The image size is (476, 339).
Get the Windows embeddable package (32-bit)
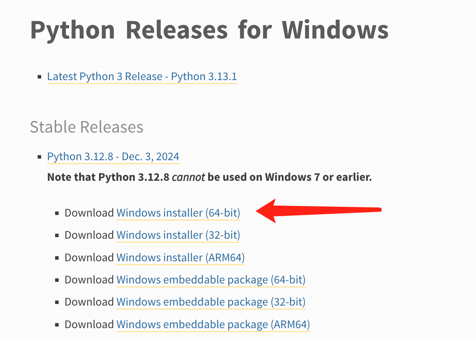click(211, 302)
